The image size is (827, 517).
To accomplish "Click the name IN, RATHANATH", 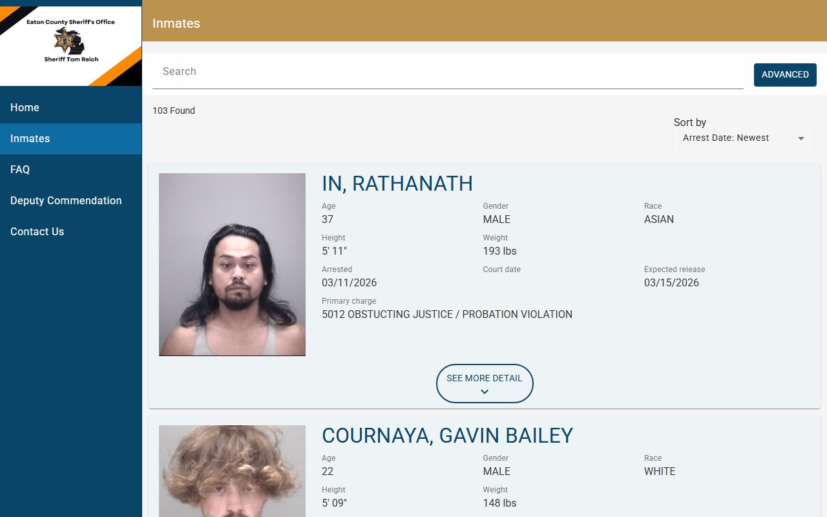I will tap(397, 184).
